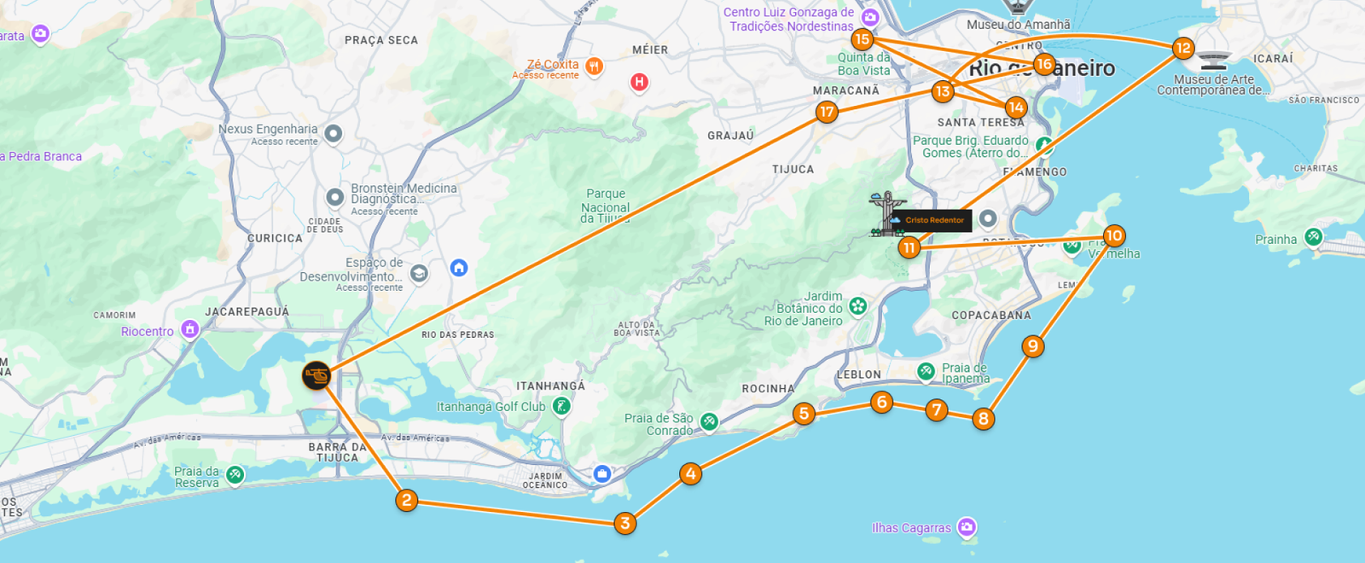Image resolution: width=1365 pixels, height=563 pixels.
Task: Select route waypoint marker 3
Action: click(625, 523)
